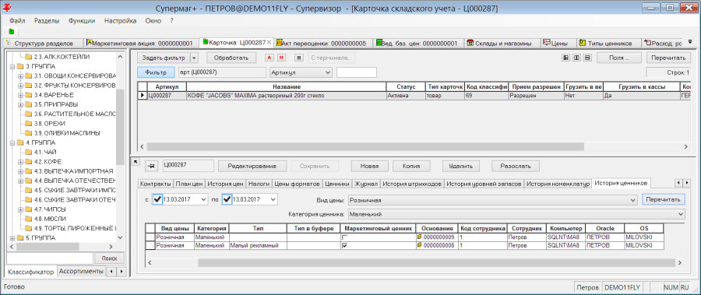
Task: Select the vertical-split layout icon
Action: [x=576, y=58]
